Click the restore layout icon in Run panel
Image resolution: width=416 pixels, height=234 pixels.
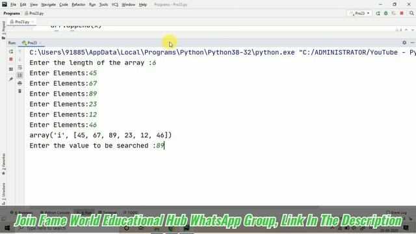pos(11,70)
